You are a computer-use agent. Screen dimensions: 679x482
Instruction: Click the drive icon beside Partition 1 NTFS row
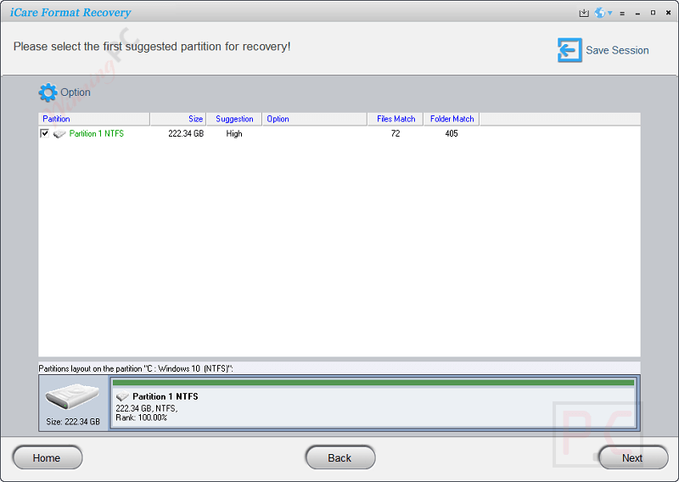(59, 134)
